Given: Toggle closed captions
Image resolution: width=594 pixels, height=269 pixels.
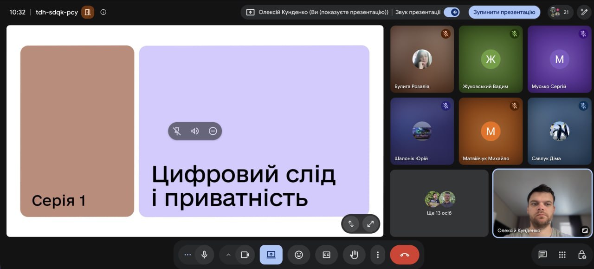Looking at the screenshot, I should (326, 255).
